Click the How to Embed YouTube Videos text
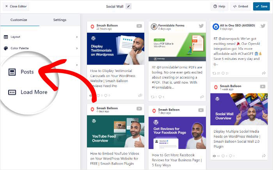 115,159
